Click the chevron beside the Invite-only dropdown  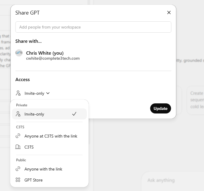[48, 93]
